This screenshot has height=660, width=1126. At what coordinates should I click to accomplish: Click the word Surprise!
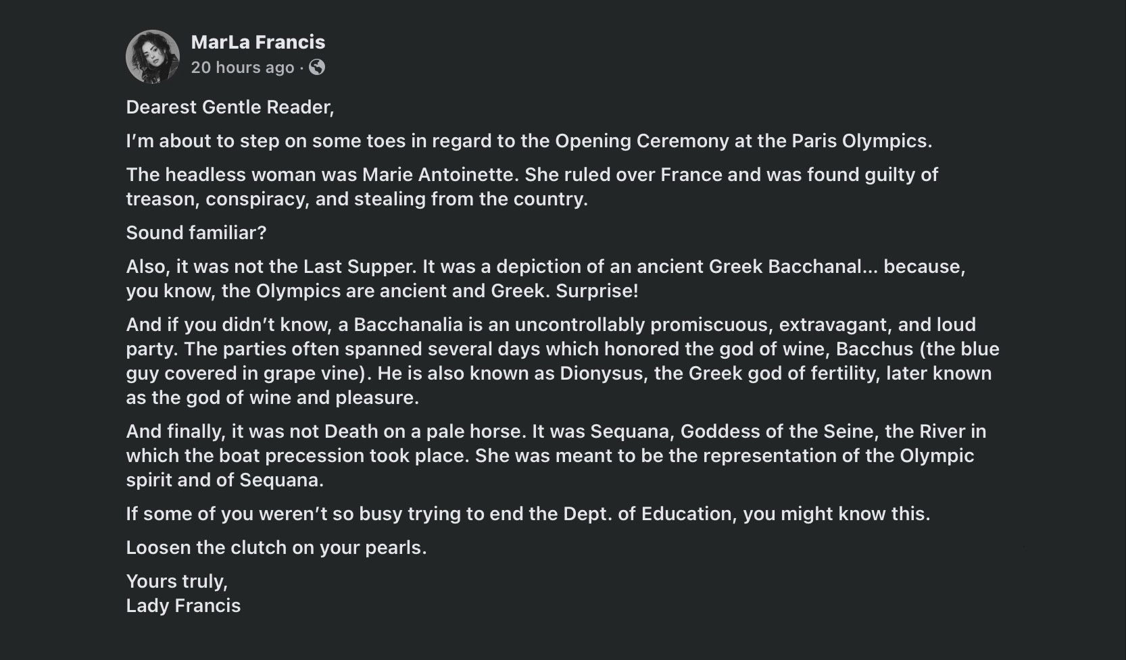pyautogui.click(x=597, y=291)
